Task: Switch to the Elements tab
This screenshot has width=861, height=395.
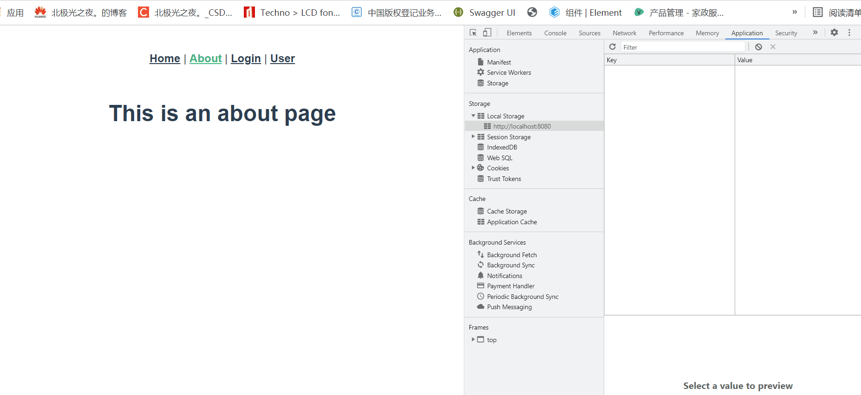Action: point(519,33)
